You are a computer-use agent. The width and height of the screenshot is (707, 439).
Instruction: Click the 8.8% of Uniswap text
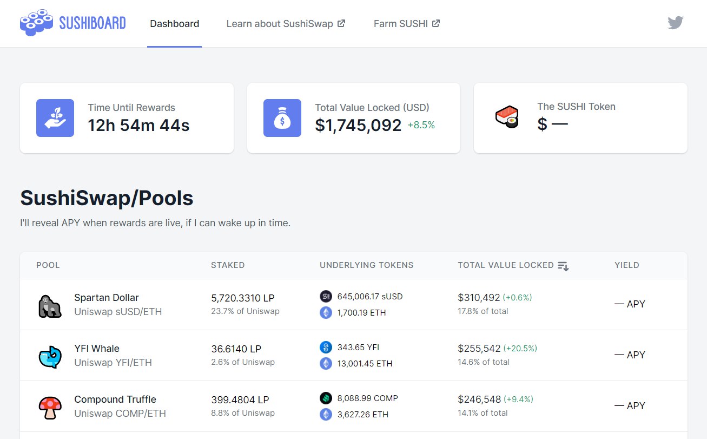(x=243, y=413)
